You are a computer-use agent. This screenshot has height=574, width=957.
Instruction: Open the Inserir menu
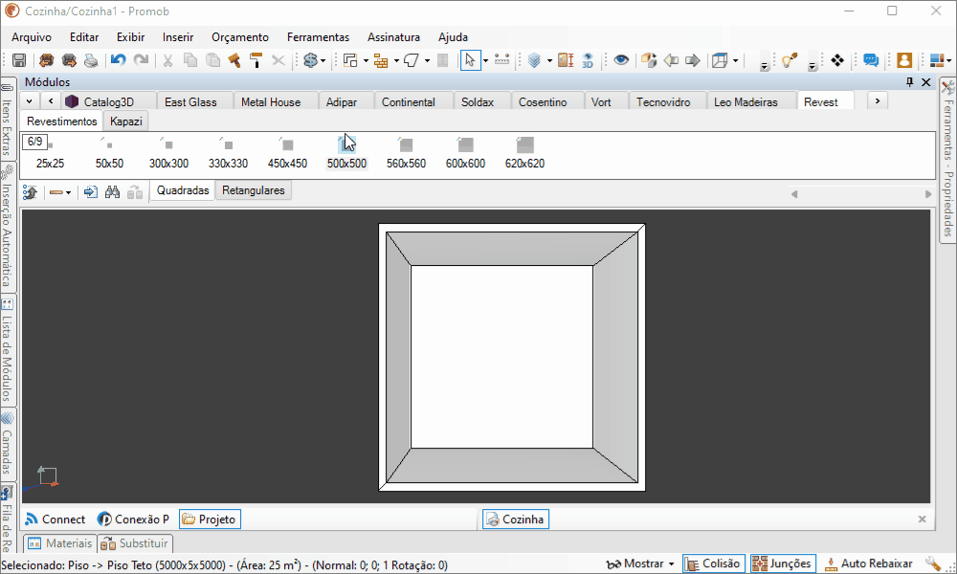pos(178,37)
